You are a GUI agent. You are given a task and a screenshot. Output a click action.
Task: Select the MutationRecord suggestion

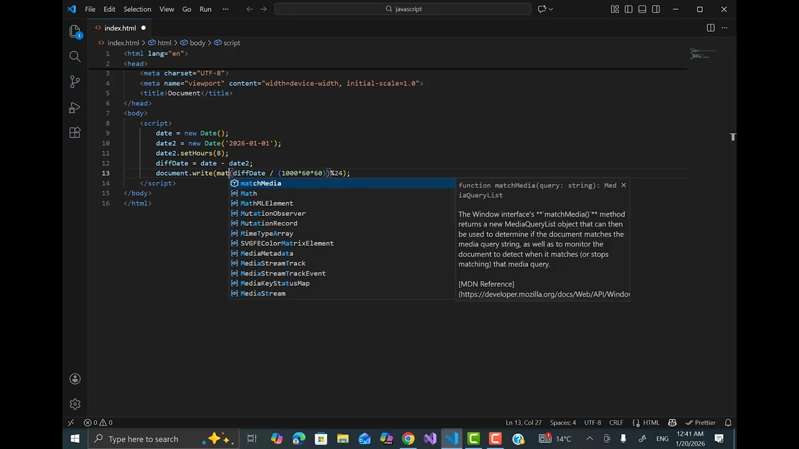coord(342,223)
